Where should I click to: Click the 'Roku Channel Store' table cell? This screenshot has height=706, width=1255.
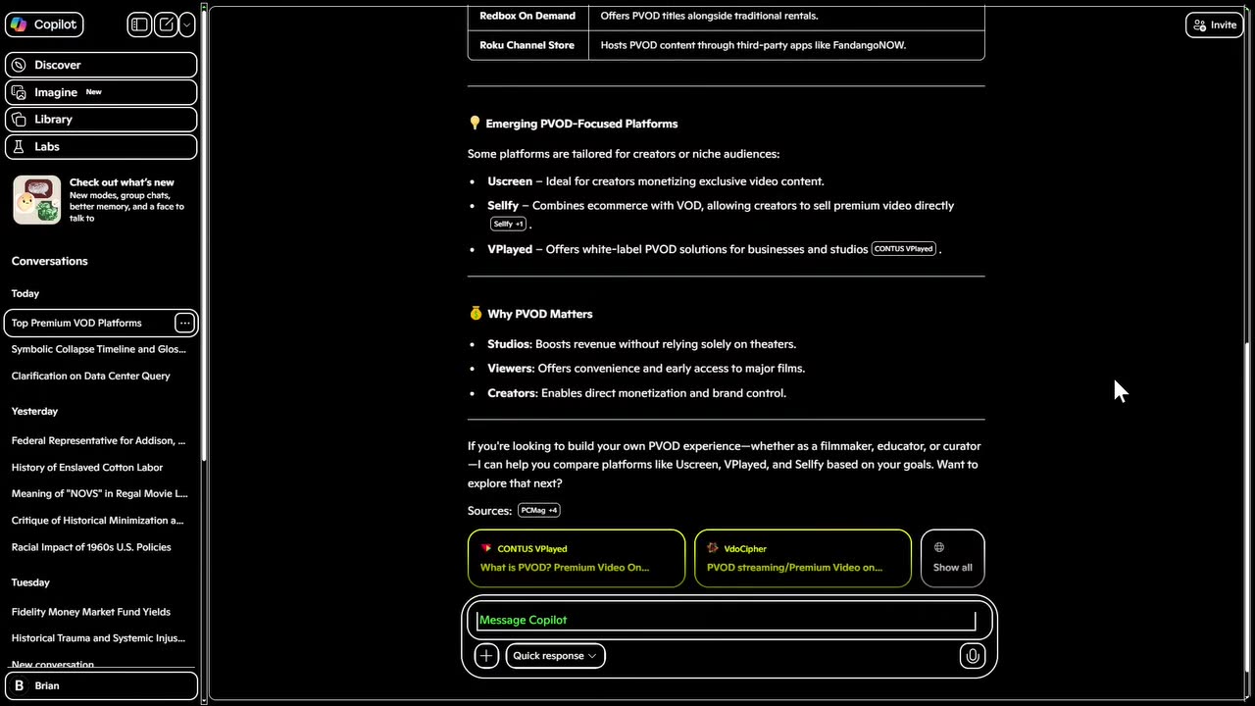[527, 45]
